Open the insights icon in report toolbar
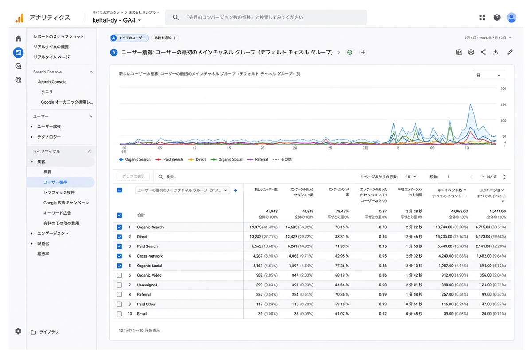Viewport: 532px width, 354px height. point(471,52)
